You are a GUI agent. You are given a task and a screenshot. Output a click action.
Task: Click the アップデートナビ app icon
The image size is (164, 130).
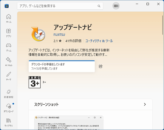click(x=38, y=34)
